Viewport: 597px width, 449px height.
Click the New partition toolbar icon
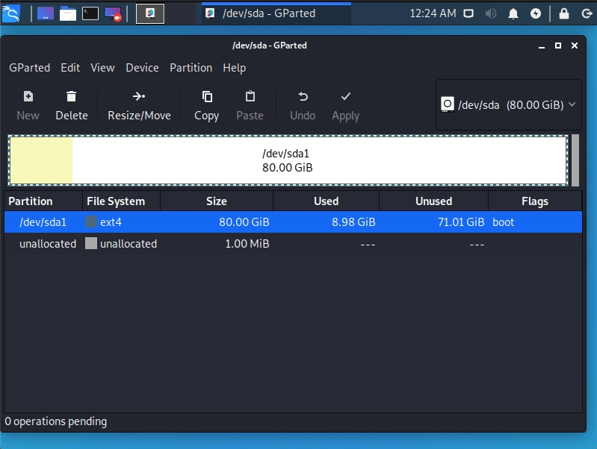click(28, 97)
